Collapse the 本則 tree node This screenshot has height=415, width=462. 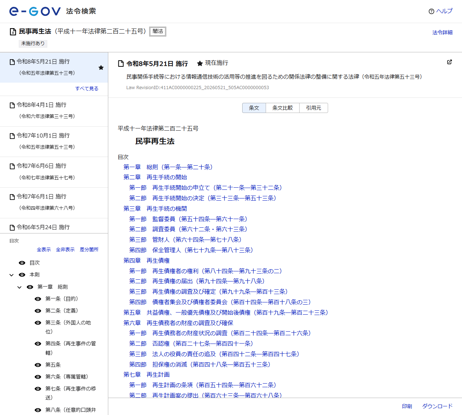click(12, 275)
